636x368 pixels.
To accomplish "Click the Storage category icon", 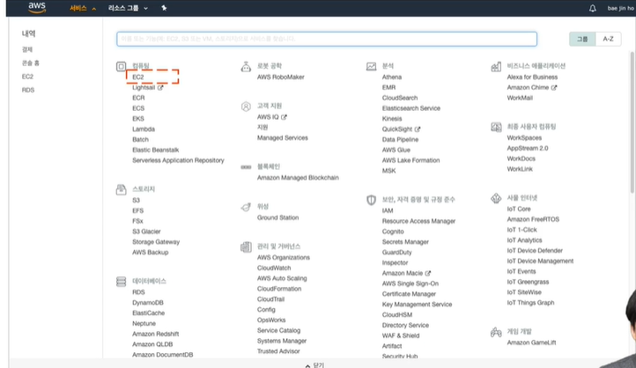I will click(121, 189).
